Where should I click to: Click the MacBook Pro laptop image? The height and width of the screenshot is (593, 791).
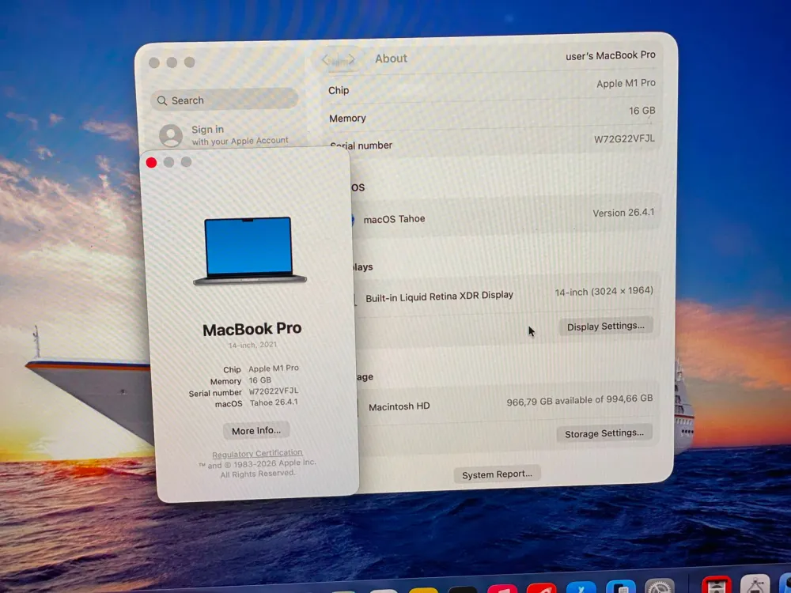pos(249,251)
